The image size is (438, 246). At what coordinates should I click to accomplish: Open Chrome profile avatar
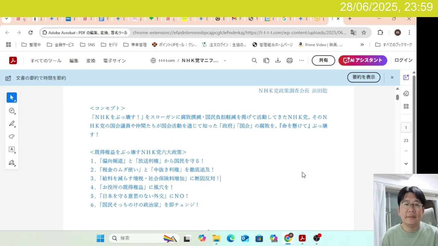tap(397, 32)
